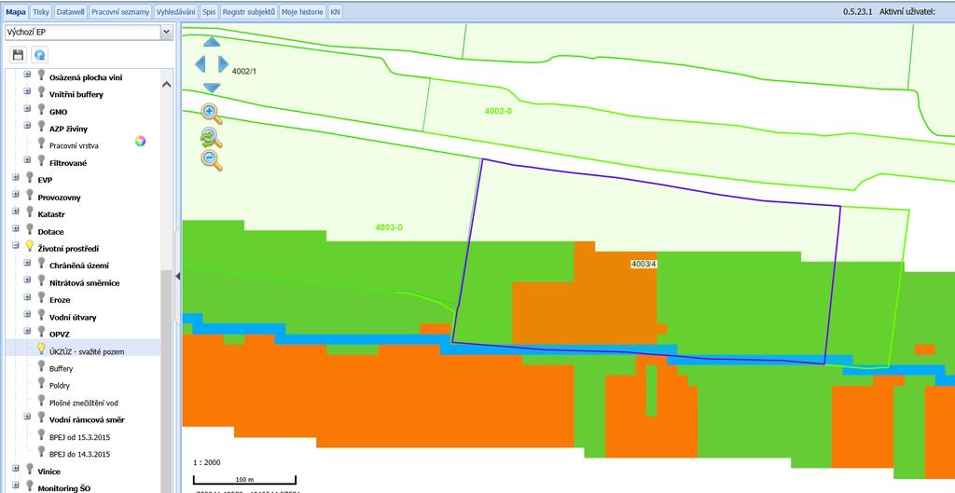Toggle bulb for Dotace layer group
Viewport: 955px width, 493px height.
(29, 229)
